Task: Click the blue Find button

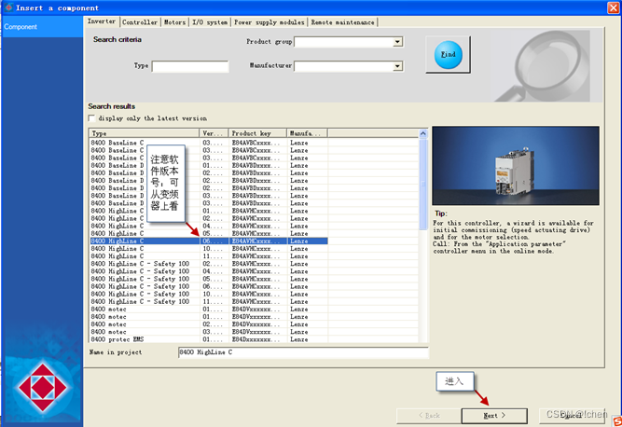Action: [x=448, y=55]
